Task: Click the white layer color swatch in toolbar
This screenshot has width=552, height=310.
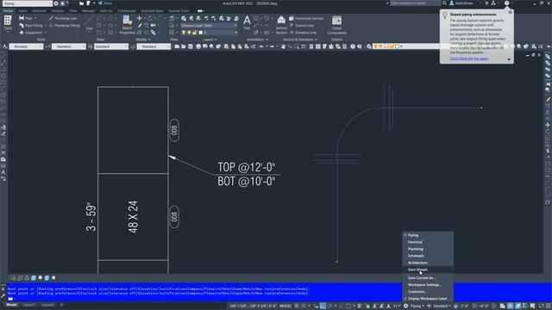Action: point(397,46)
